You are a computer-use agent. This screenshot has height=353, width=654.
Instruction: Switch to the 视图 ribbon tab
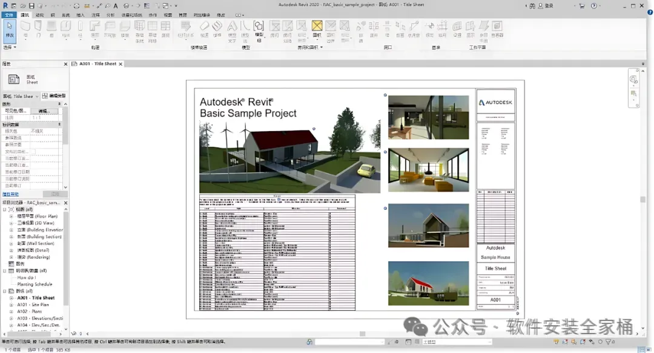(168, 15)
